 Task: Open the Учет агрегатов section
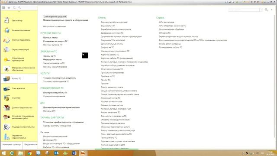pos(19,88)
